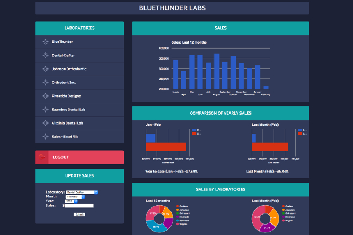Click the gear icon beside Johnson Orthodontic

[45, 69]
